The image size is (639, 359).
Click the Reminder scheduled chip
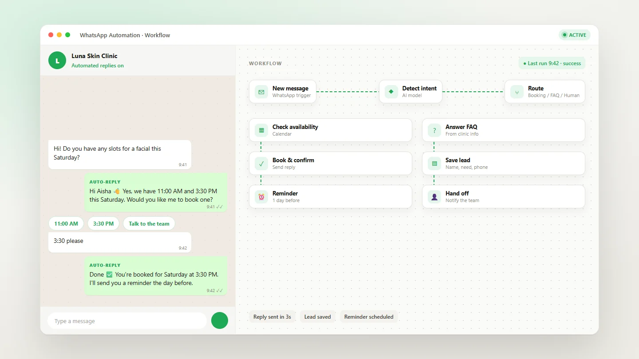point(369,317)
